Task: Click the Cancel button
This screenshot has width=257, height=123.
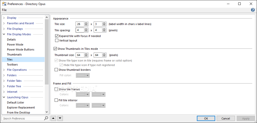Action: [x=226, y=118]
